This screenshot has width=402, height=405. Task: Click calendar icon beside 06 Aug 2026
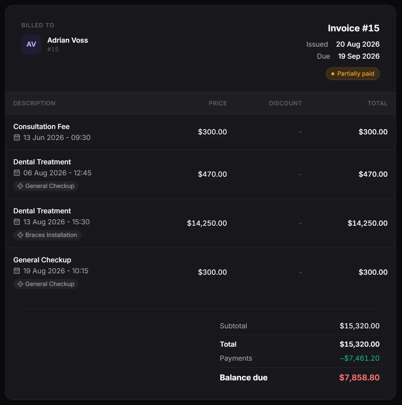(17, 173)
